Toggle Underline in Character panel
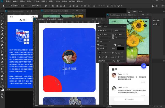The width and height of the screenshot is (165, 108). pyautogui.click(x=119, y=53)
